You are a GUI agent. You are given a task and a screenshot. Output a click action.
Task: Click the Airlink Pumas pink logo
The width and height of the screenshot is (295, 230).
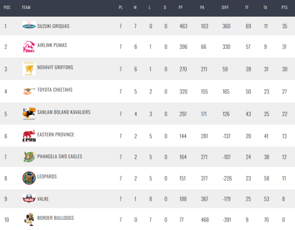coord(29,47)
